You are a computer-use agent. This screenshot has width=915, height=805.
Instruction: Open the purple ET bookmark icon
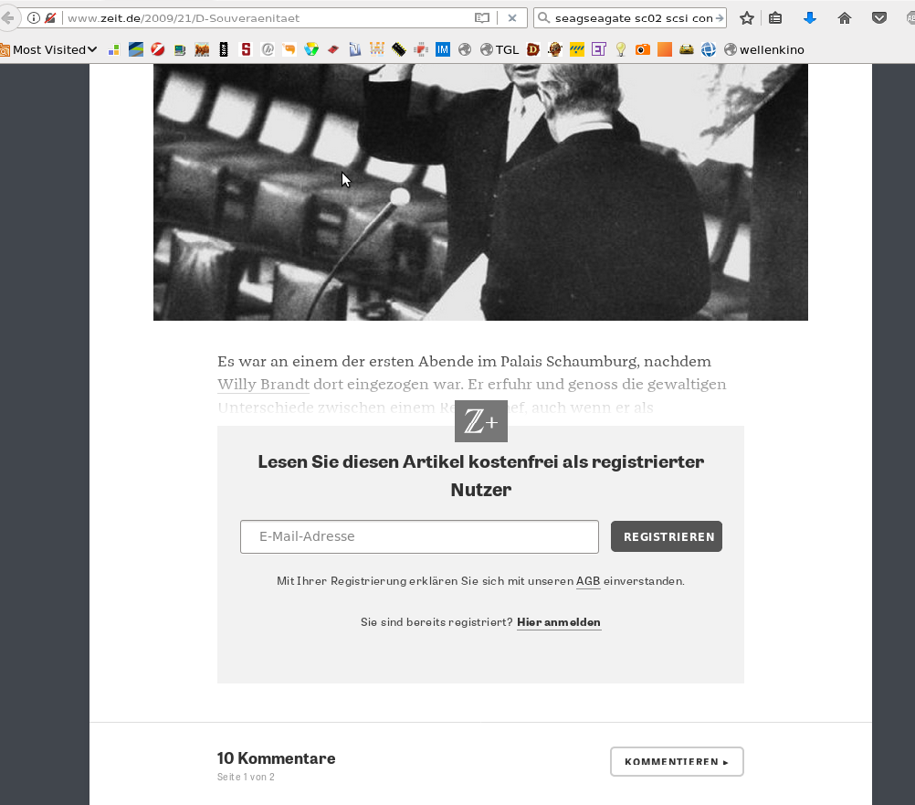coord(599,49)
